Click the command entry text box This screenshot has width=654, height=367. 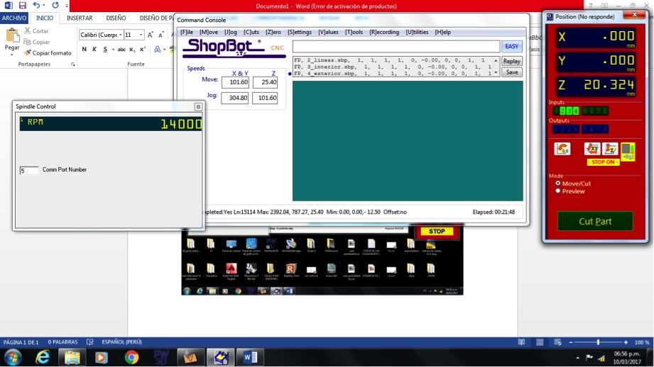coord(396,46)
